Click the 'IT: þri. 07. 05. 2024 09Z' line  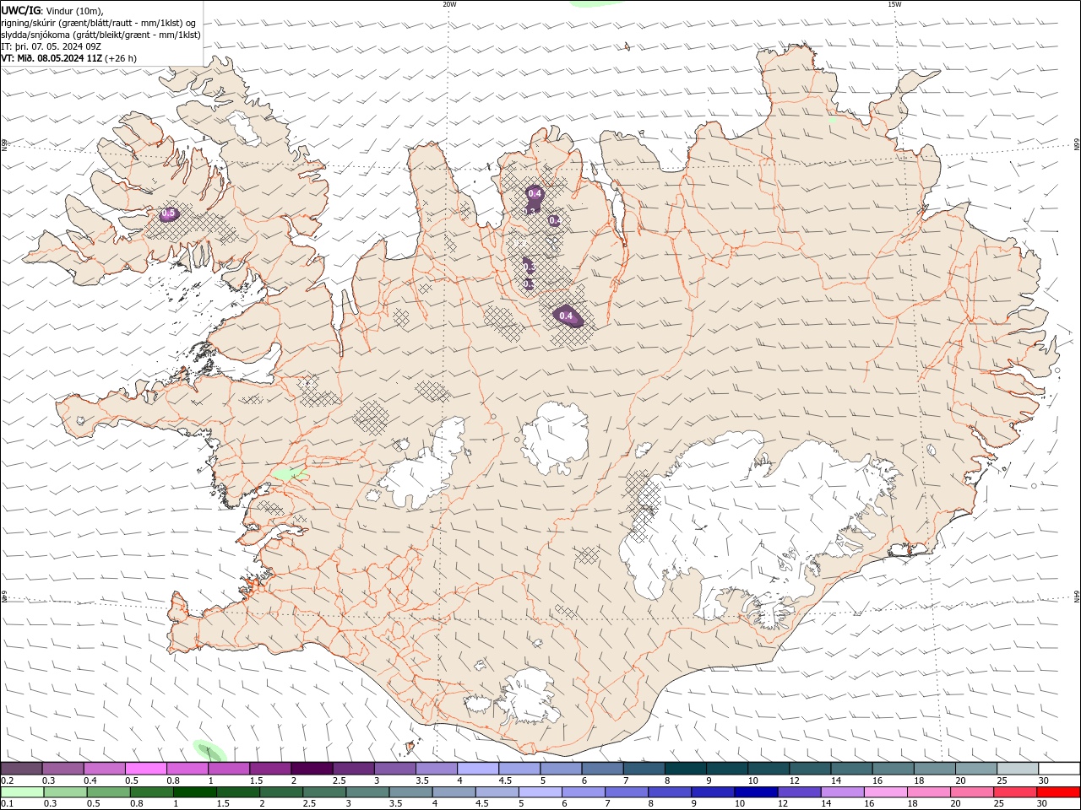click(x=52, y=46)
